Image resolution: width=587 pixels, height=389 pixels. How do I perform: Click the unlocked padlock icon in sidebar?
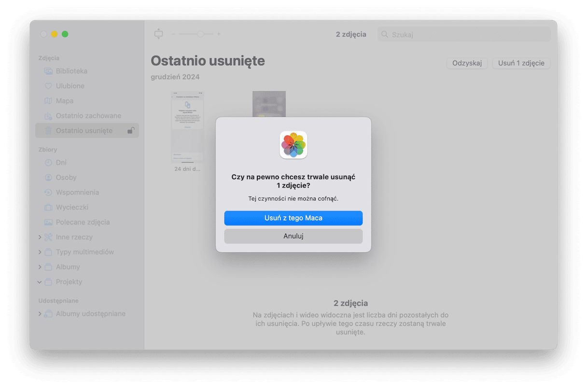130,130
